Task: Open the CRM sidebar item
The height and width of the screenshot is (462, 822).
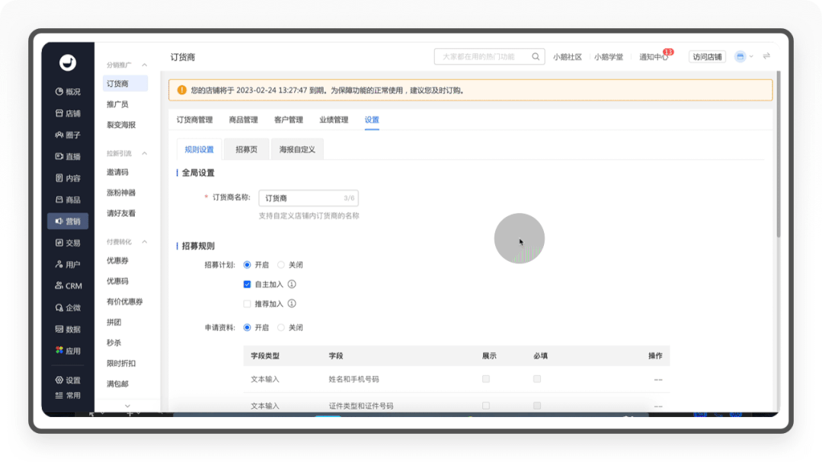Action: tap(68, 286)
